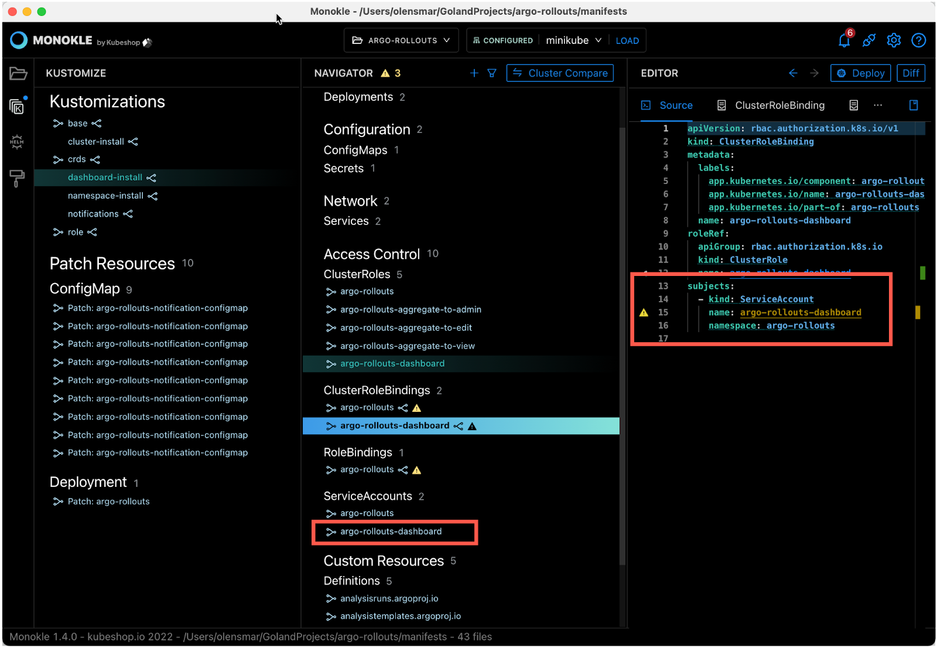Open the Helm pane sidebar icon
The width and height of the screenshot is (937, 648).
coord(17,142)
